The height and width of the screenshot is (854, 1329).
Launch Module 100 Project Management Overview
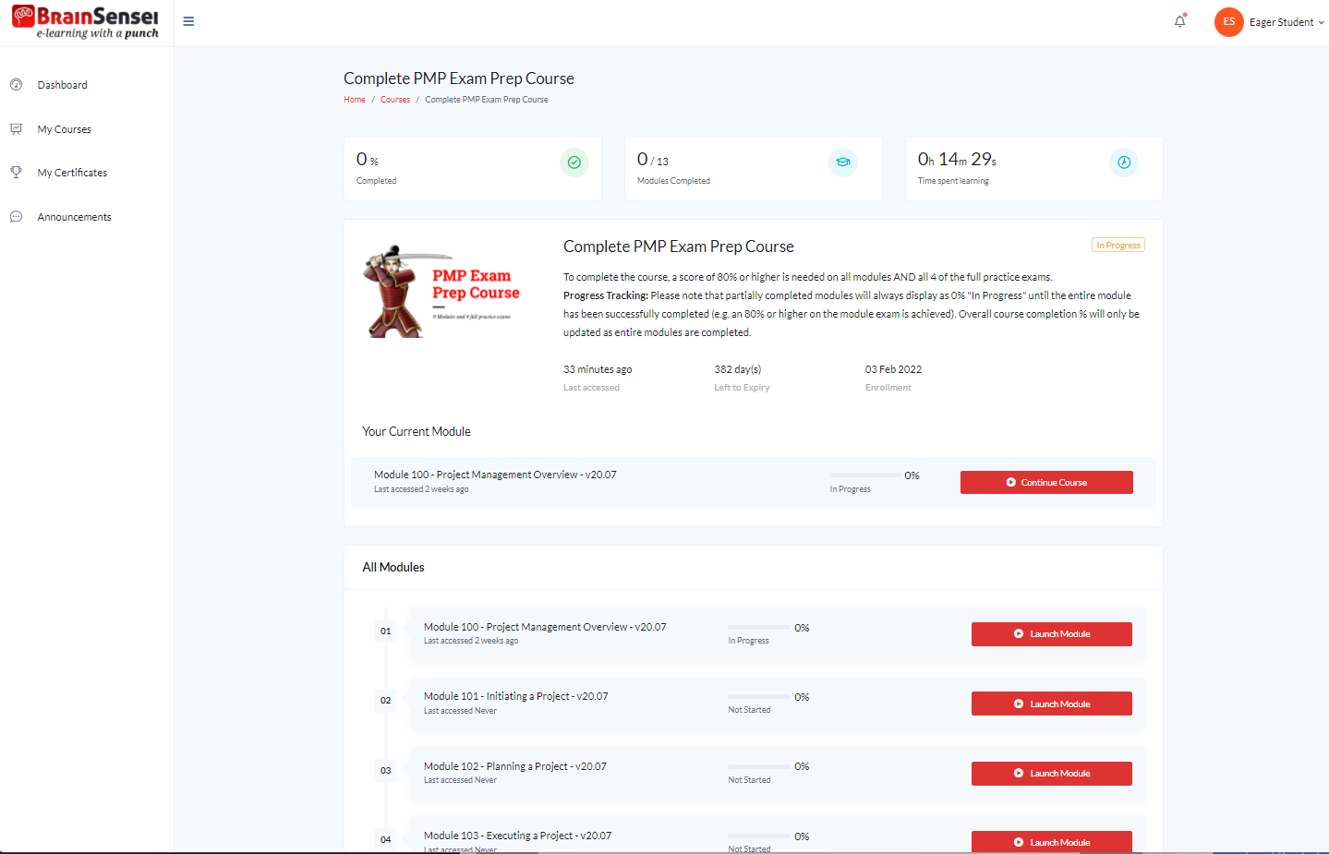[x=1051, y=634]
